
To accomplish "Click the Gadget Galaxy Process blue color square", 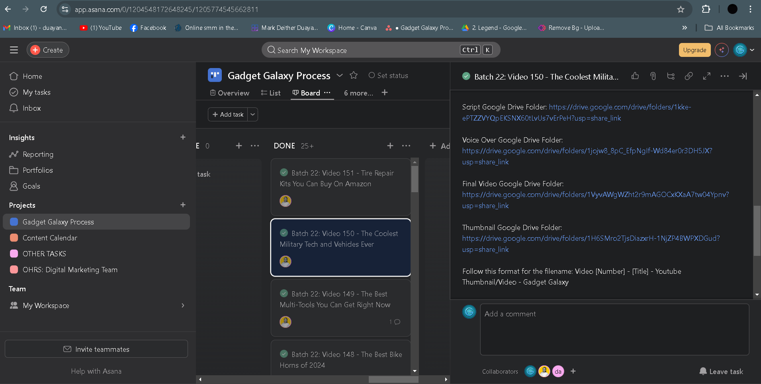I will pyautogui.click(x=14, y=222).
